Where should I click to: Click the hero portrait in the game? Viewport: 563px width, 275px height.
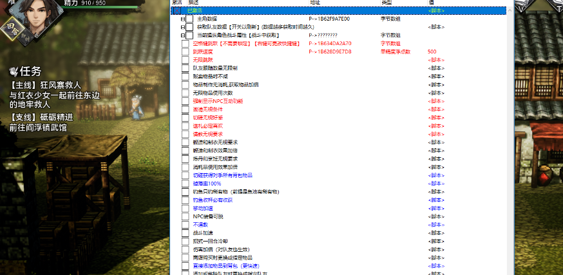click(x=36, y=13)
